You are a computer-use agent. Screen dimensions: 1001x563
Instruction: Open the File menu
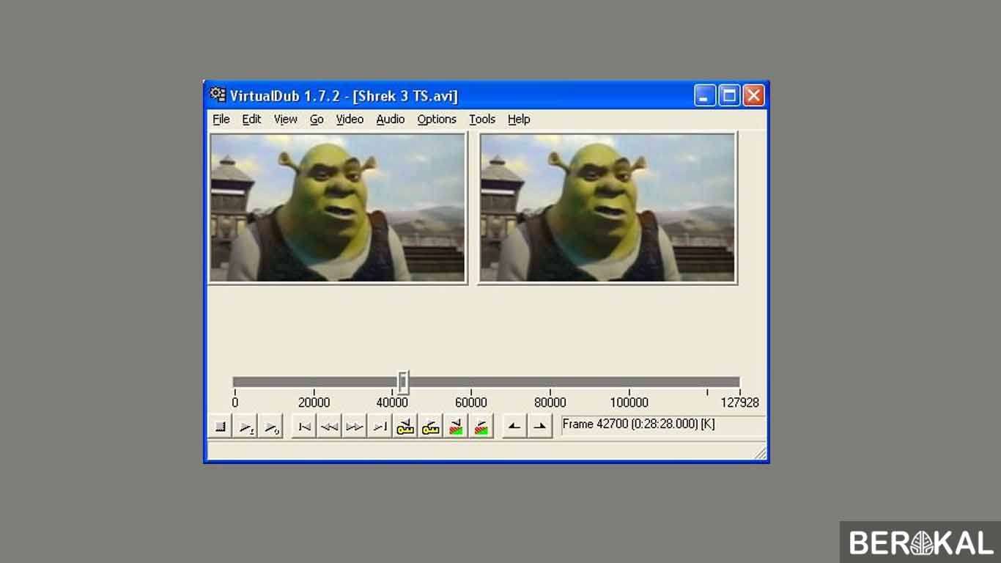tap(221, 119)
